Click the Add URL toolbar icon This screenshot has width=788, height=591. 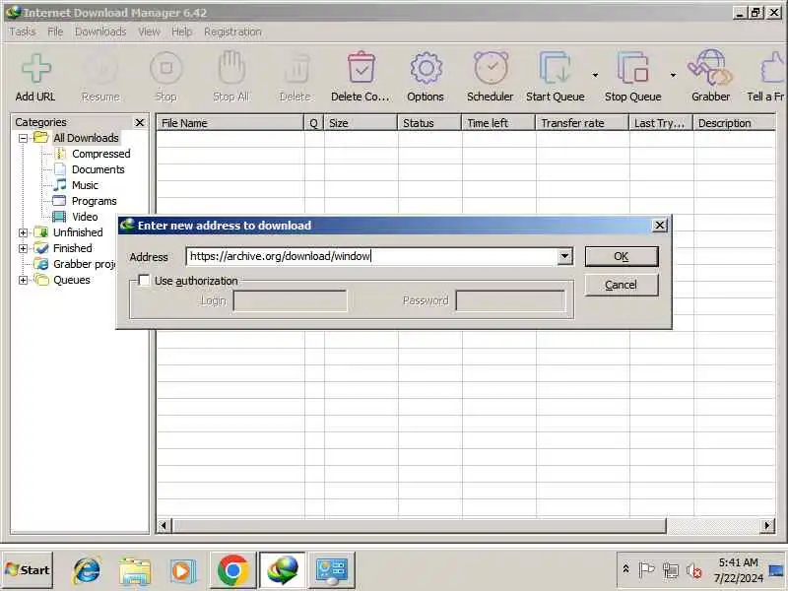(x=35, y=68)
